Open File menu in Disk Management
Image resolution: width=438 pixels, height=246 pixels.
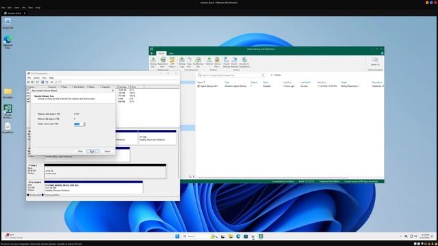click(29, 78)
